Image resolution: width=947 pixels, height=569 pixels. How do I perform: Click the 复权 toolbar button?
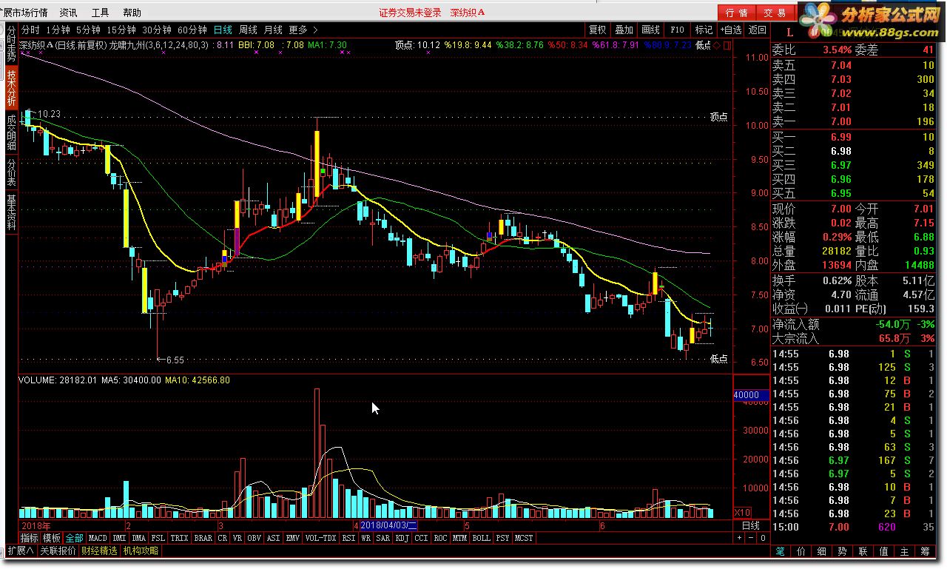click(597, 30)
